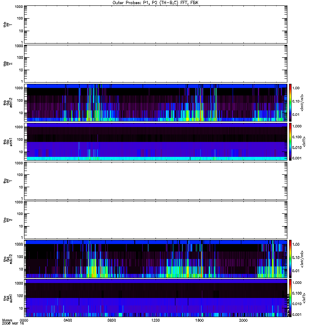
Task: Click the '100' tick of the thb FFT 2 panel
Action: (x=20, y=58)
